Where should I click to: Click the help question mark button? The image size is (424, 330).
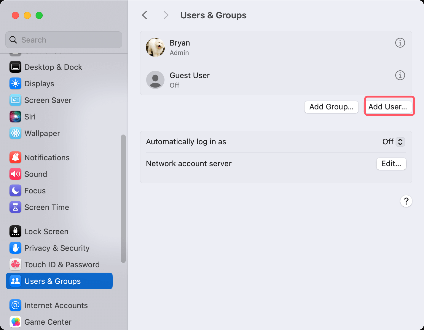pos(406,201)
